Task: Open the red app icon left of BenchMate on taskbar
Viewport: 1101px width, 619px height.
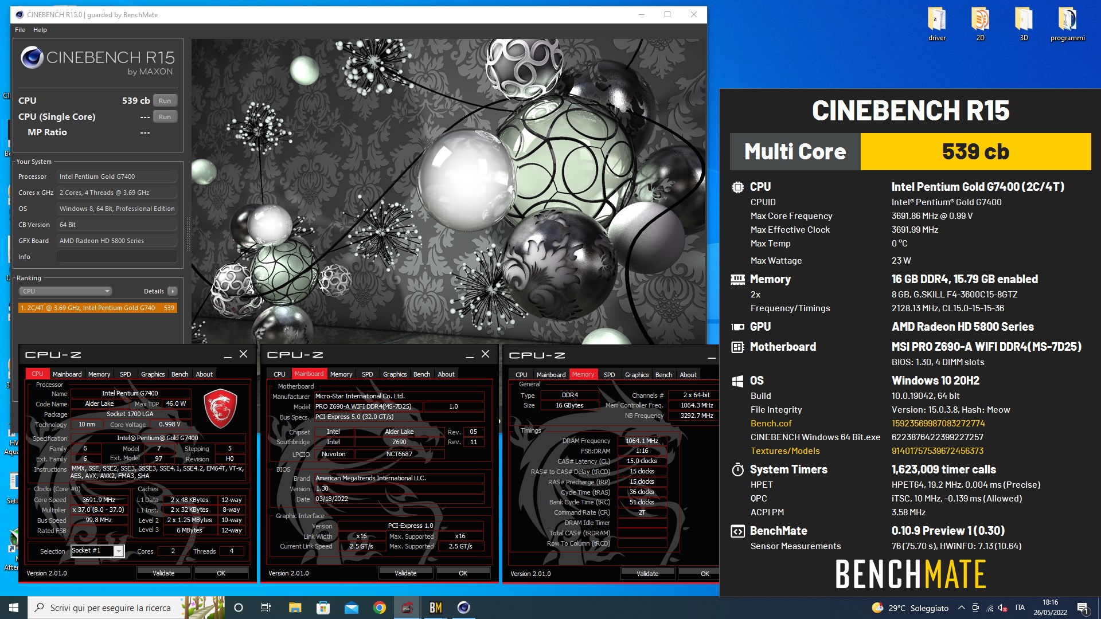Action: coord(407,608)
